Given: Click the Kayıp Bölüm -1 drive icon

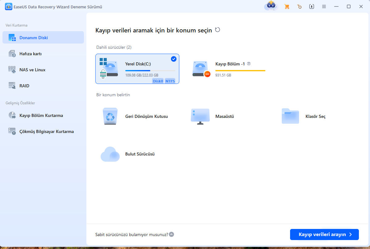Looking at the screenshot, I should pyautogui.click(x=201, y=69).
